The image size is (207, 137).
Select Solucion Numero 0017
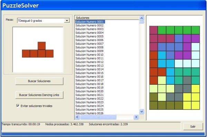89,80
